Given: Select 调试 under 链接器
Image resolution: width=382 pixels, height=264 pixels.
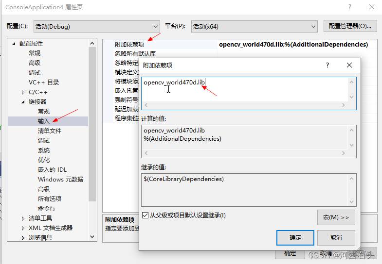Looking at the screenshot, I should (44, 141).
